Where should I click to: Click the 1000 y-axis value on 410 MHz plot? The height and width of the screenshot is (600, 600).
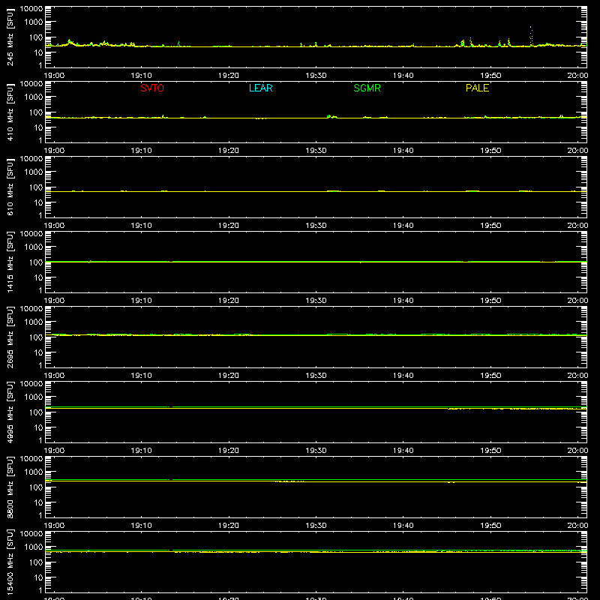[x=34, y=97]
